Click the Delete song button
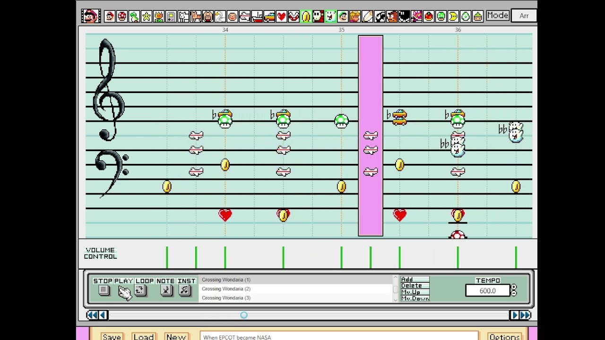This screenshot has width=605, height=340. pos(415,286)
